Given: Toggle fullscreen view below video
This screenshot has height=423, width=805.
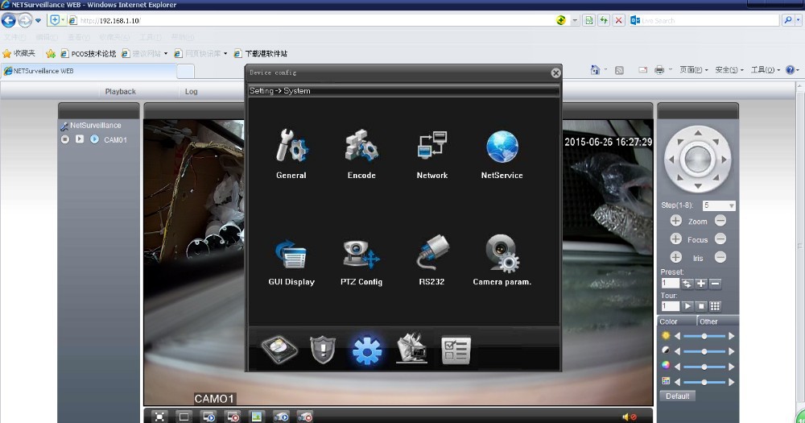Looking at the screenshot, I should pyautogui.click(x=159, y=417).
